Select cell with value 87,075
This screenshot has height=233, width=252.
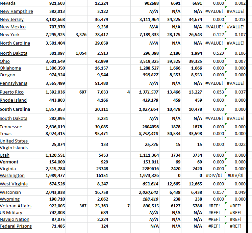tap(51, 219)
